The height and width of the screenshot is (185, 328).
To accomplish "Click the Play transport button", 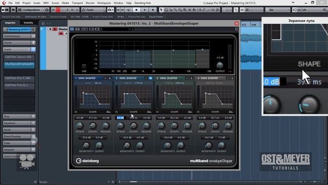I will [x=145, y=10].
